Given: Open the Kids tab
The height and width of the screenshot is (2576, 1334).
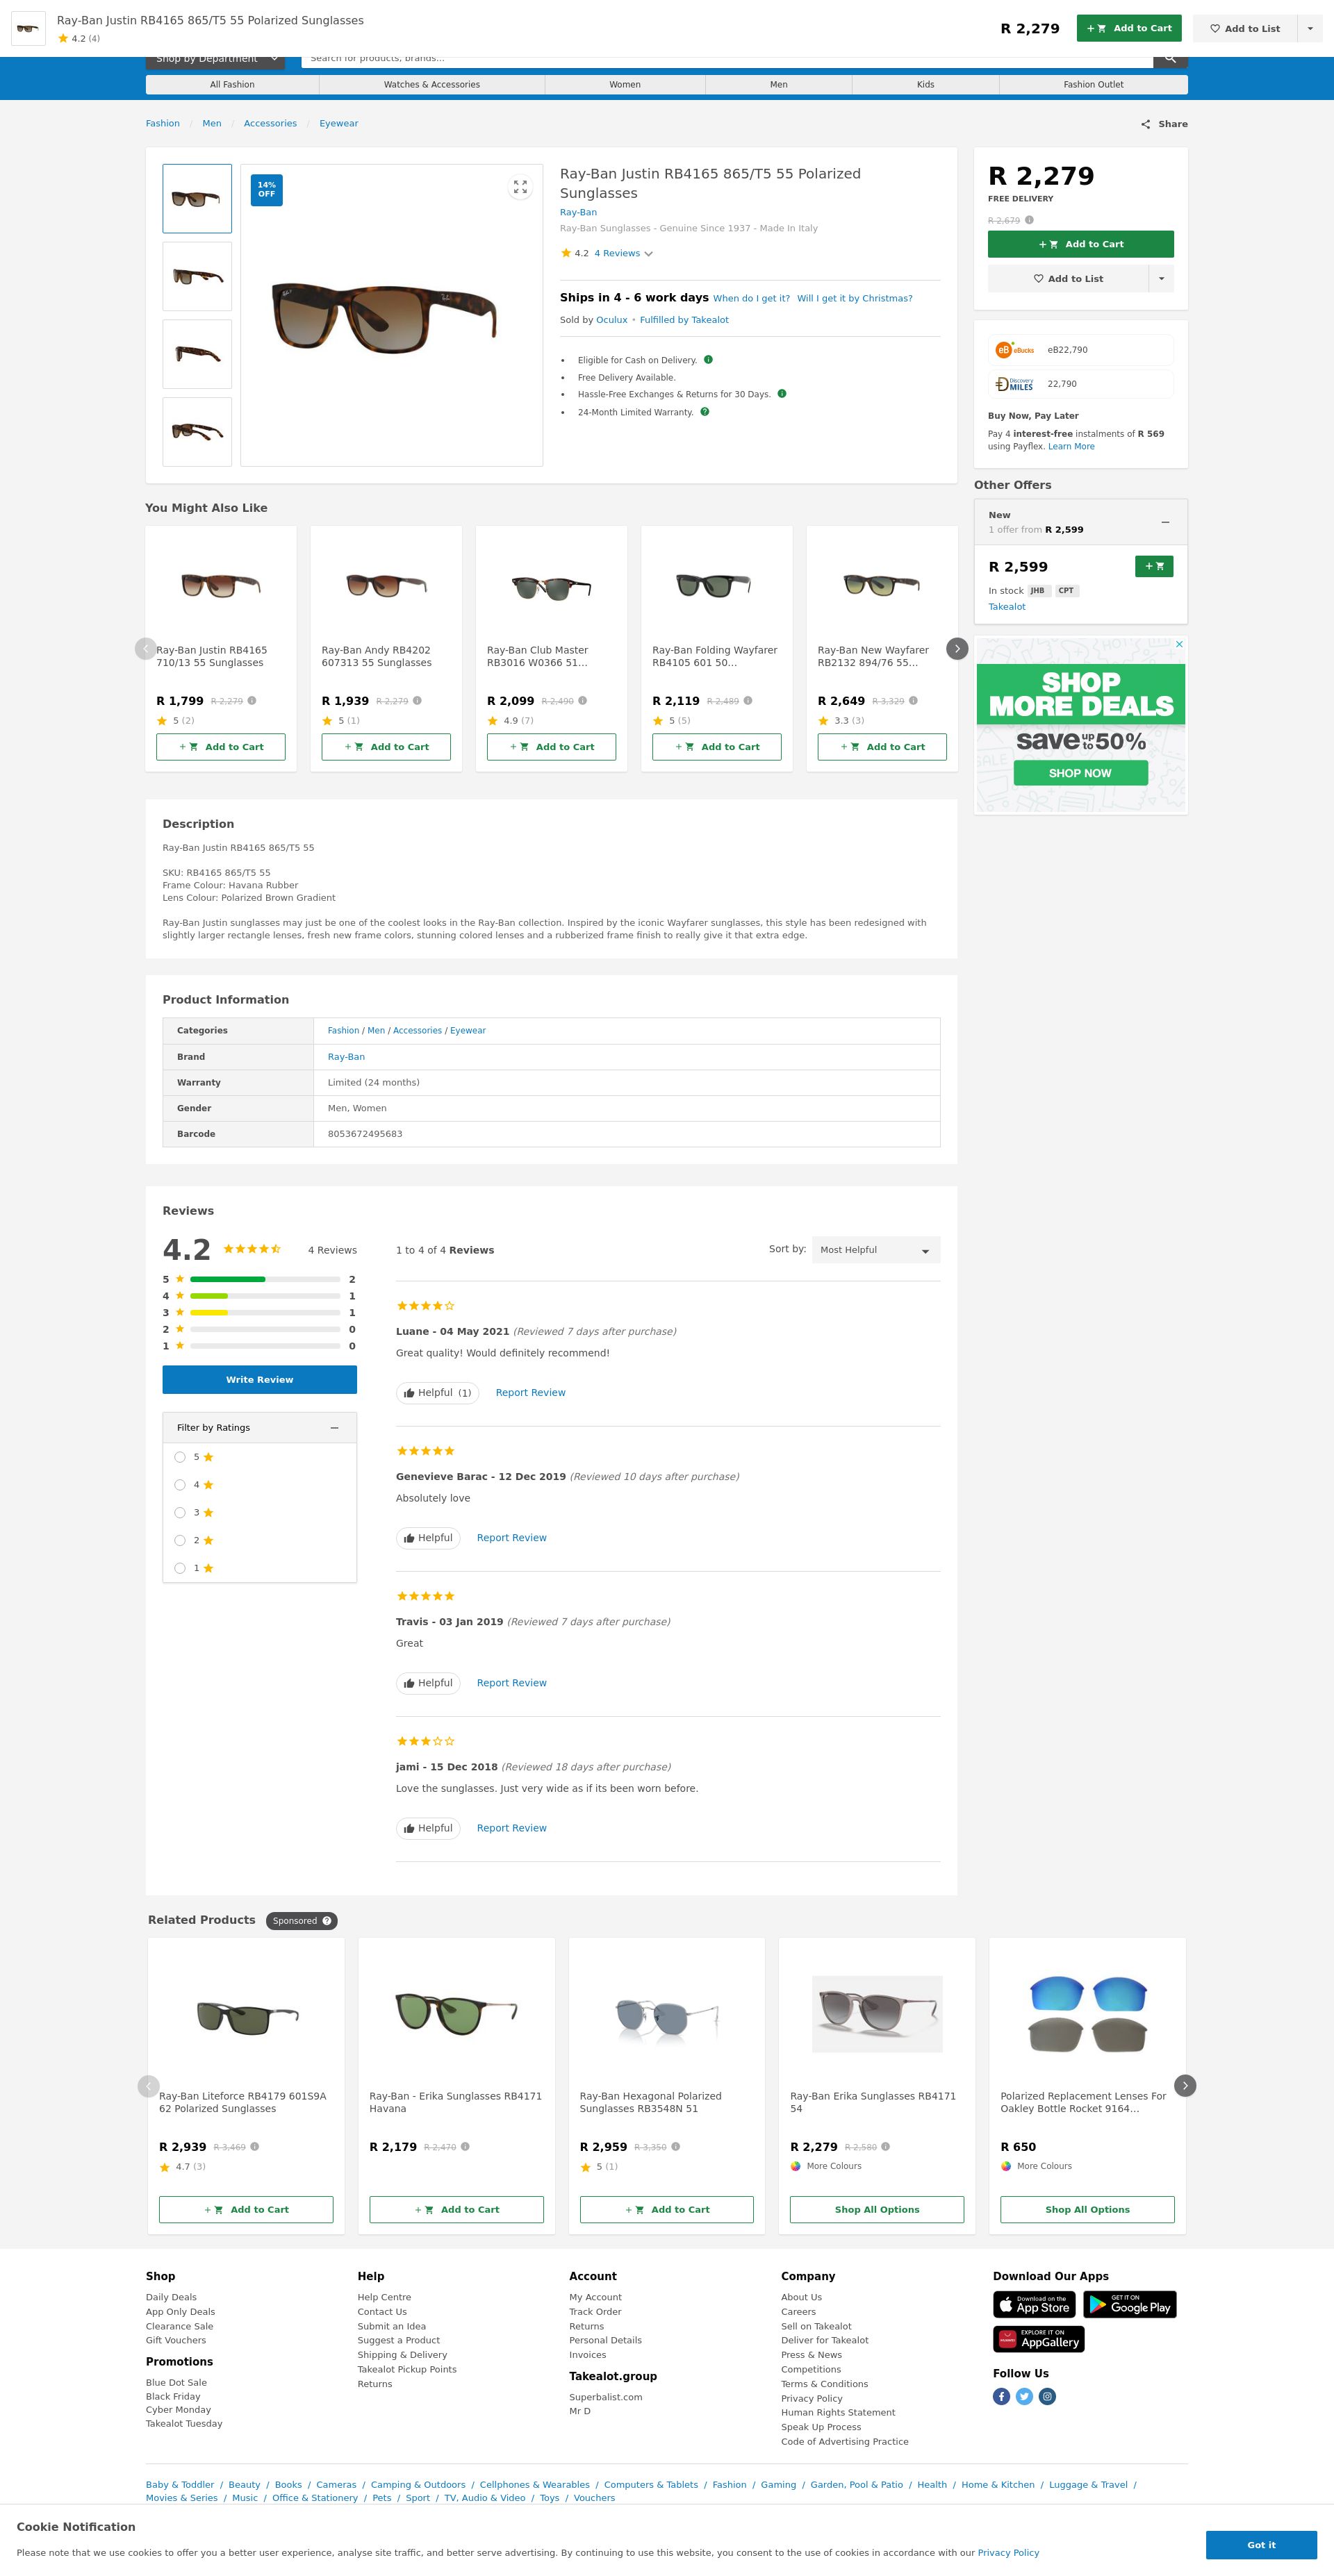Looking at the screenshot, I should (x=925, y=85).
